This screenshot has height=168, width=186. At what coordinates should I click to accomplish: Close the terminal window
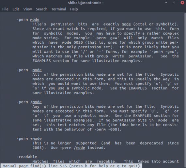pyautogui.click(x=182, y=3)
